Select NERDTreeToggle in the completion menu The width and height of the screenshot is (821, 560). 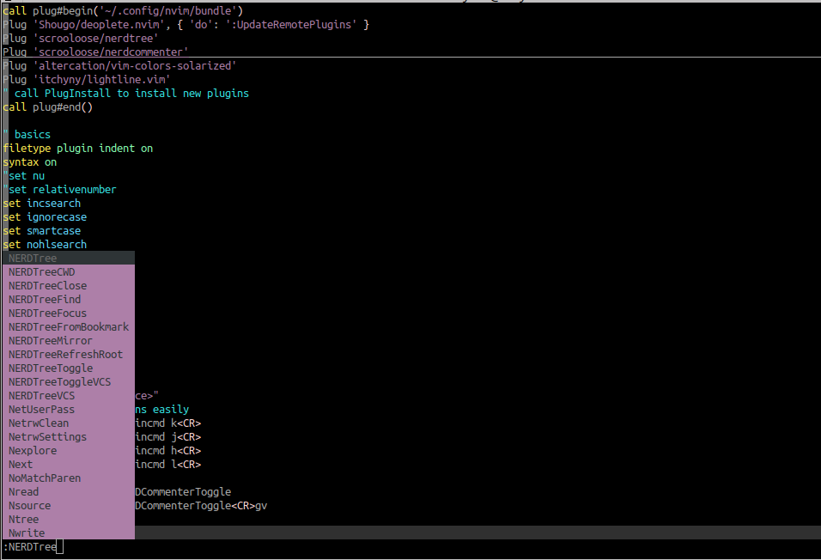(51, 368)
